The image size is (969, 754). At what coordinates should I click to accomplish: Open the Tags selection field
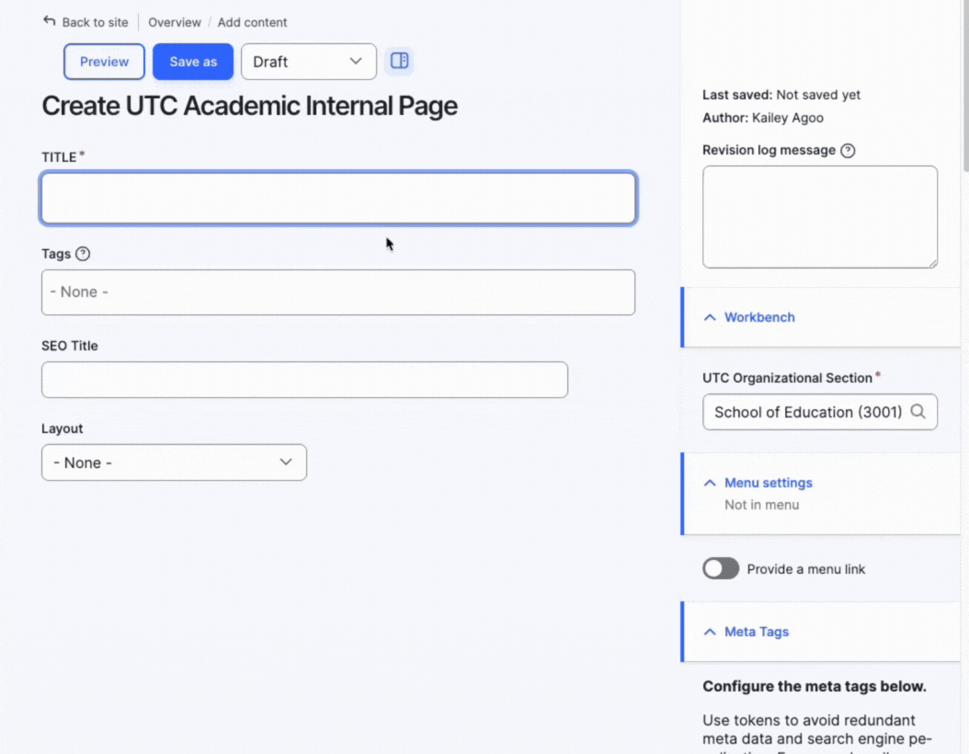pos(337,292)
